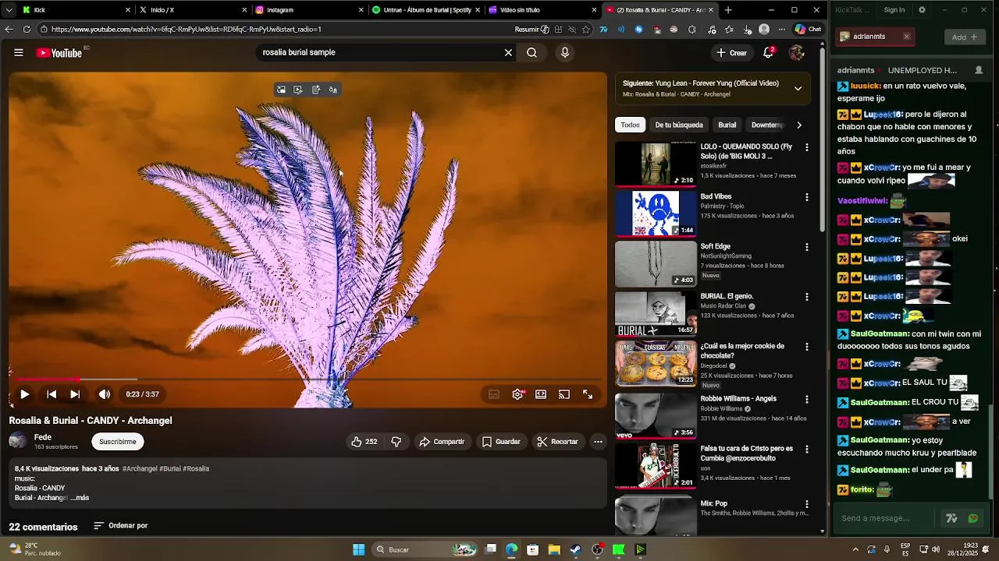Screen dimensions: 999x561
Task: Open KickTalk settings gear
Action: pyautogui.click(x=922, y=10)
